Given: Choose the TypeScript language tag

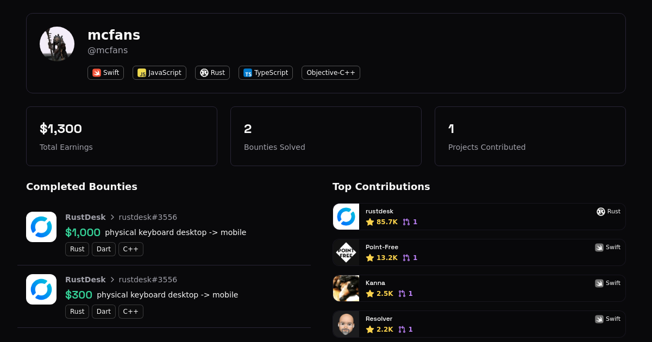Looking at the screenshot, I should pyautogui.click(x=265, y=73).
